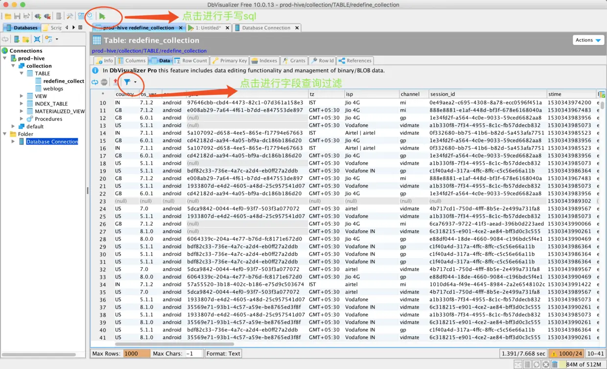Click the disconnect-all database icon with red x

47,16
